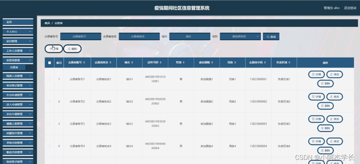This screenshot has width=360, height=164.
Task: Focus the 志愿者账号 search field
Action: point(81,36)
